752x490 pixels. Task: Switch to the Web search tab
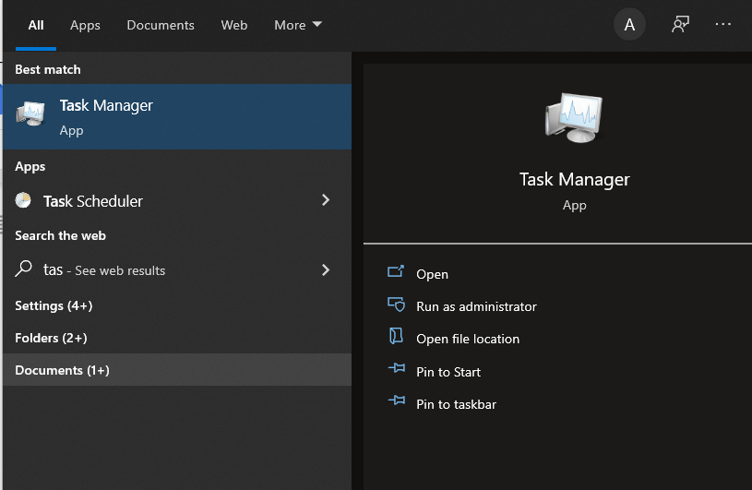(x=234, y=25)
